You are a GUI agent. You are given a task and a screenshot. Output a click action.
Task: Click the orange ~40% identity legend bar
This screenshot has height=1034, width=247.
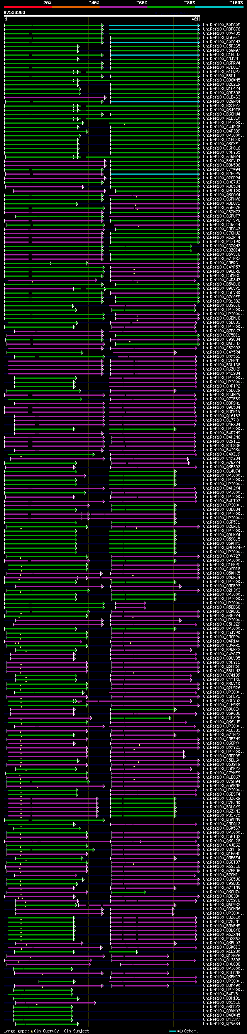tap(75, 7)
